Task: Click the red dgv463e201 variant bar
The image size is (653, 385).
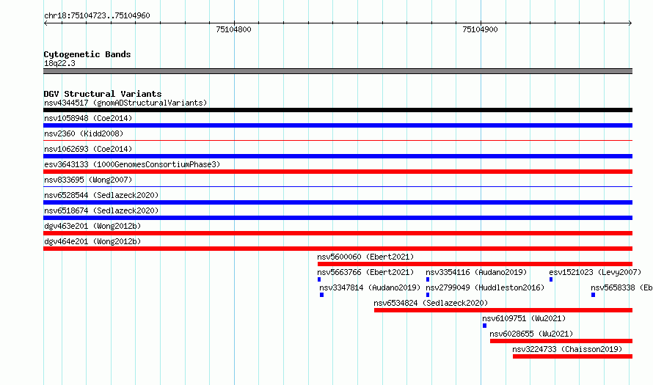Action: [x=338, y=233]
